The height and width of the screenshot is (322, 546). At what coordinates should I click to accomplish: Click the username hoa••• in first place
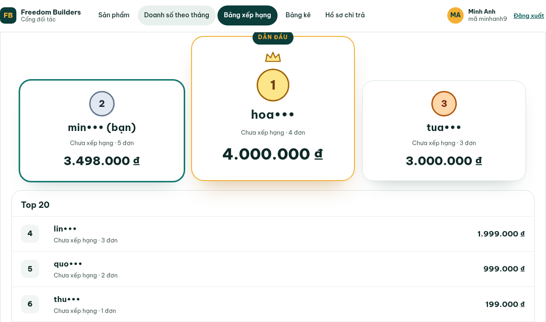(x=273, y=115)
